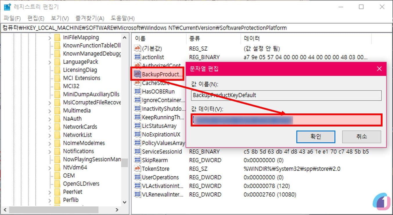Click the tree pane scroll down arrow
393x215 pixels.
(x=125, y=202)
